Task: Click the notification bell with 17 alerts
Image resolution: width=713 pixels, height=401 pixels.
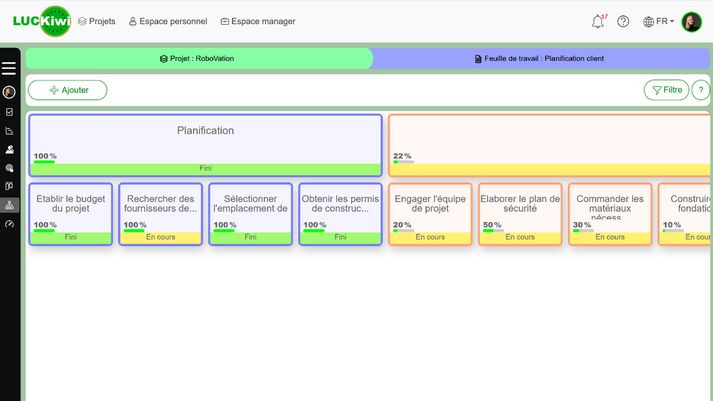Action: pyautogui.click(x=597, y=21)
